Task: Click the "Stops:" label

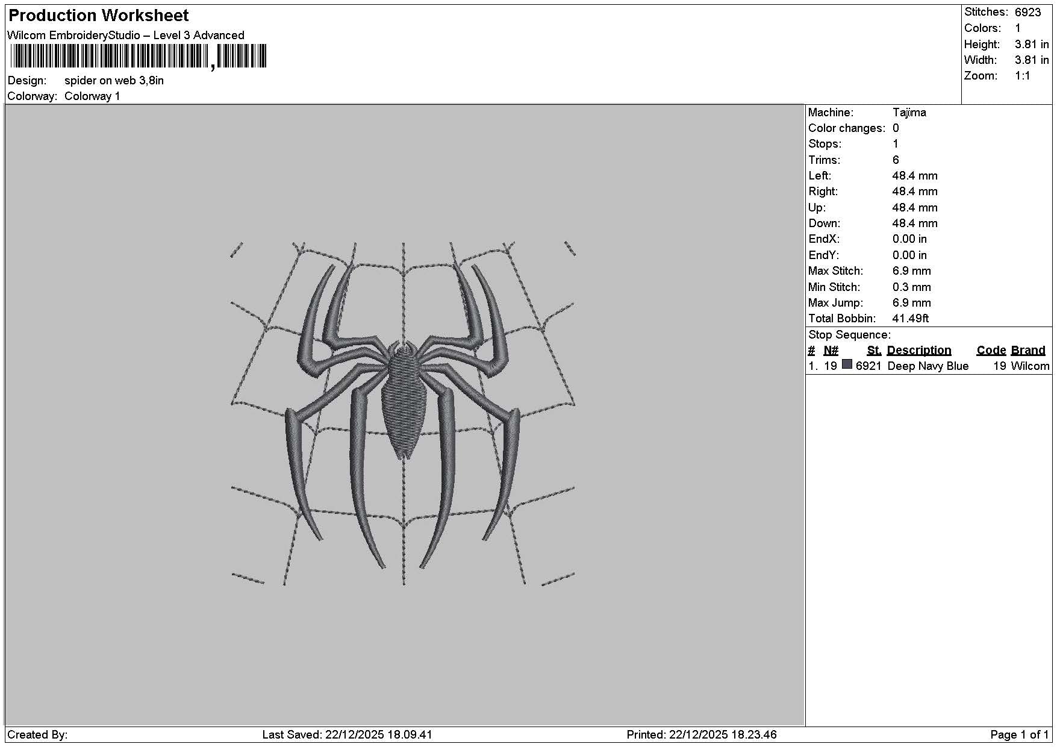Action: pos(825,144)
